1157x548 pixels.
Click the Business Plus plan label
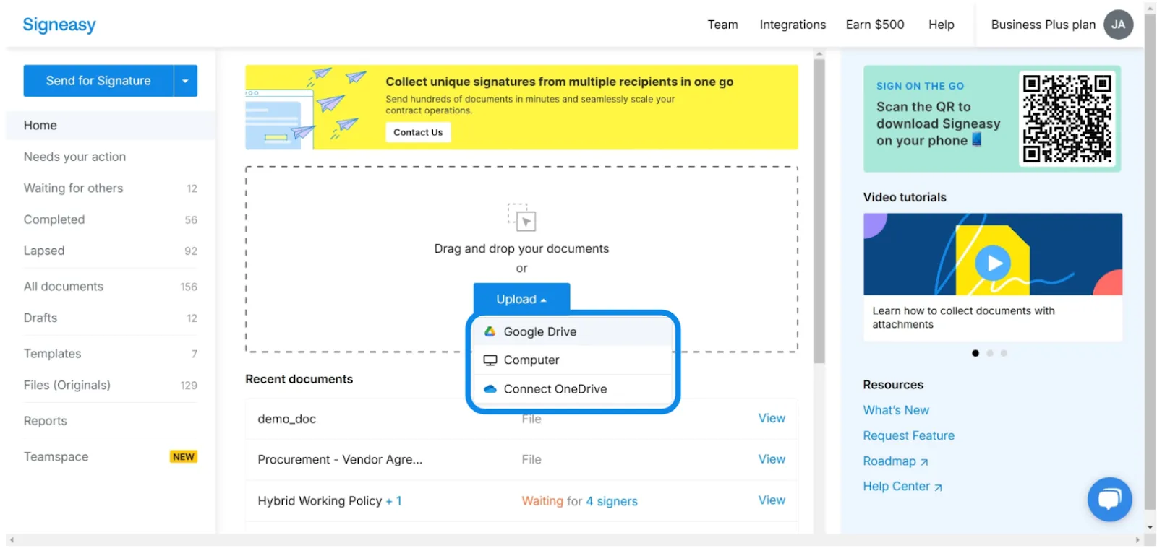[x=1043, y=25]
